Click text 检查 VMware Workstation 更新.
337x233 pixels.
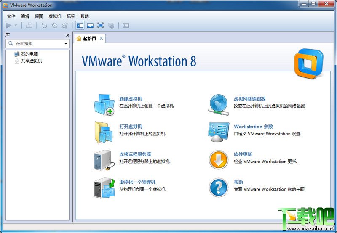click(265, 162)
